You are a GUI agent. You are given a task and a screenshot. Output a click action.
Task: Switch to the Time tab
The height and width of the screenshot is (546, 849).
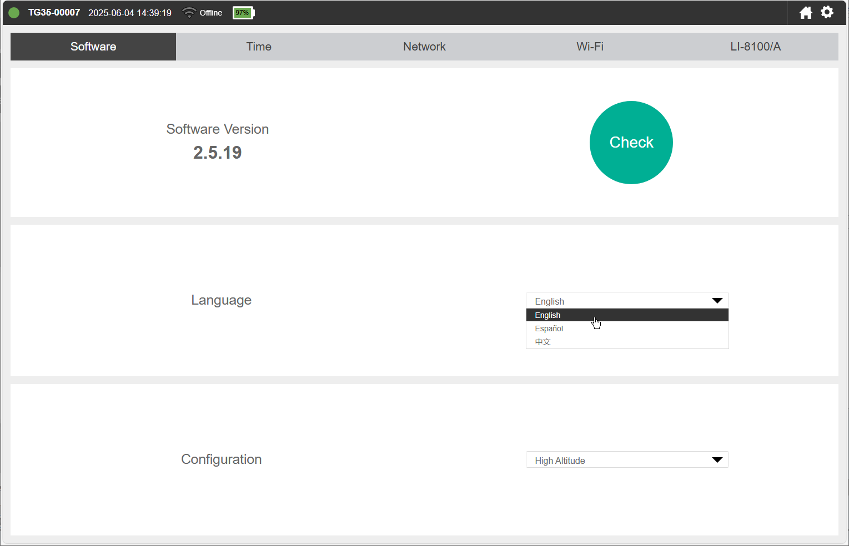[259, 47]
